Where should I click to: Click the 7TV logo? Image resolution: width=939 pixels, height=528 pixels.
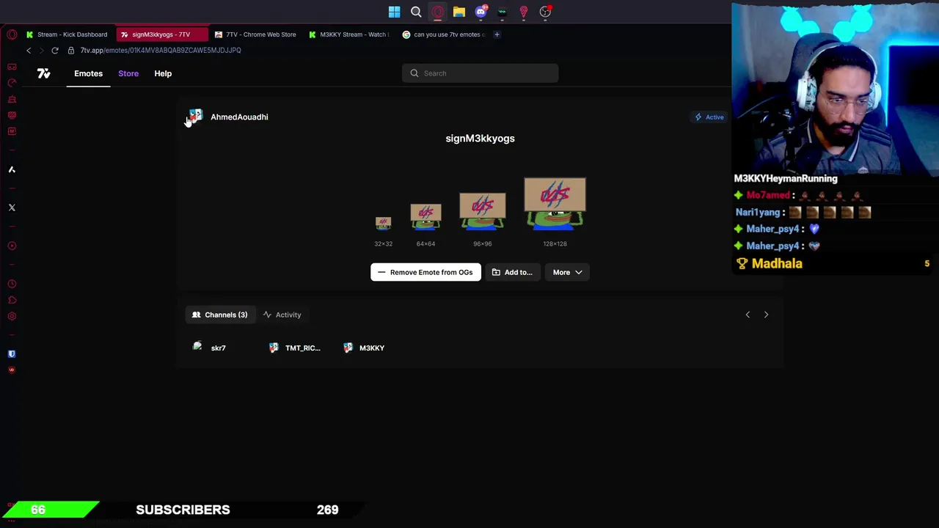click(44, 73)
